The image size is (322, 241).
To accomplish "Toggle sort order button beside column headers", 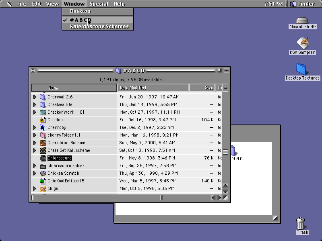I will (x=225, y=88).
